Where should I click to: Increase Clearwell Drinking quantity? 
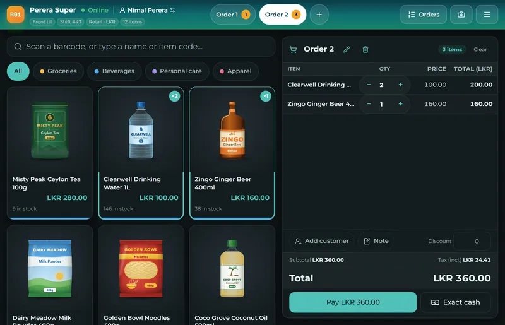(400, 85)
